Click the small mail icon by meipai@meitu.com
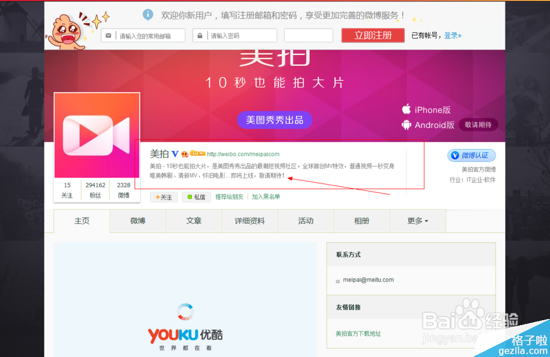 tap(338, 281)
